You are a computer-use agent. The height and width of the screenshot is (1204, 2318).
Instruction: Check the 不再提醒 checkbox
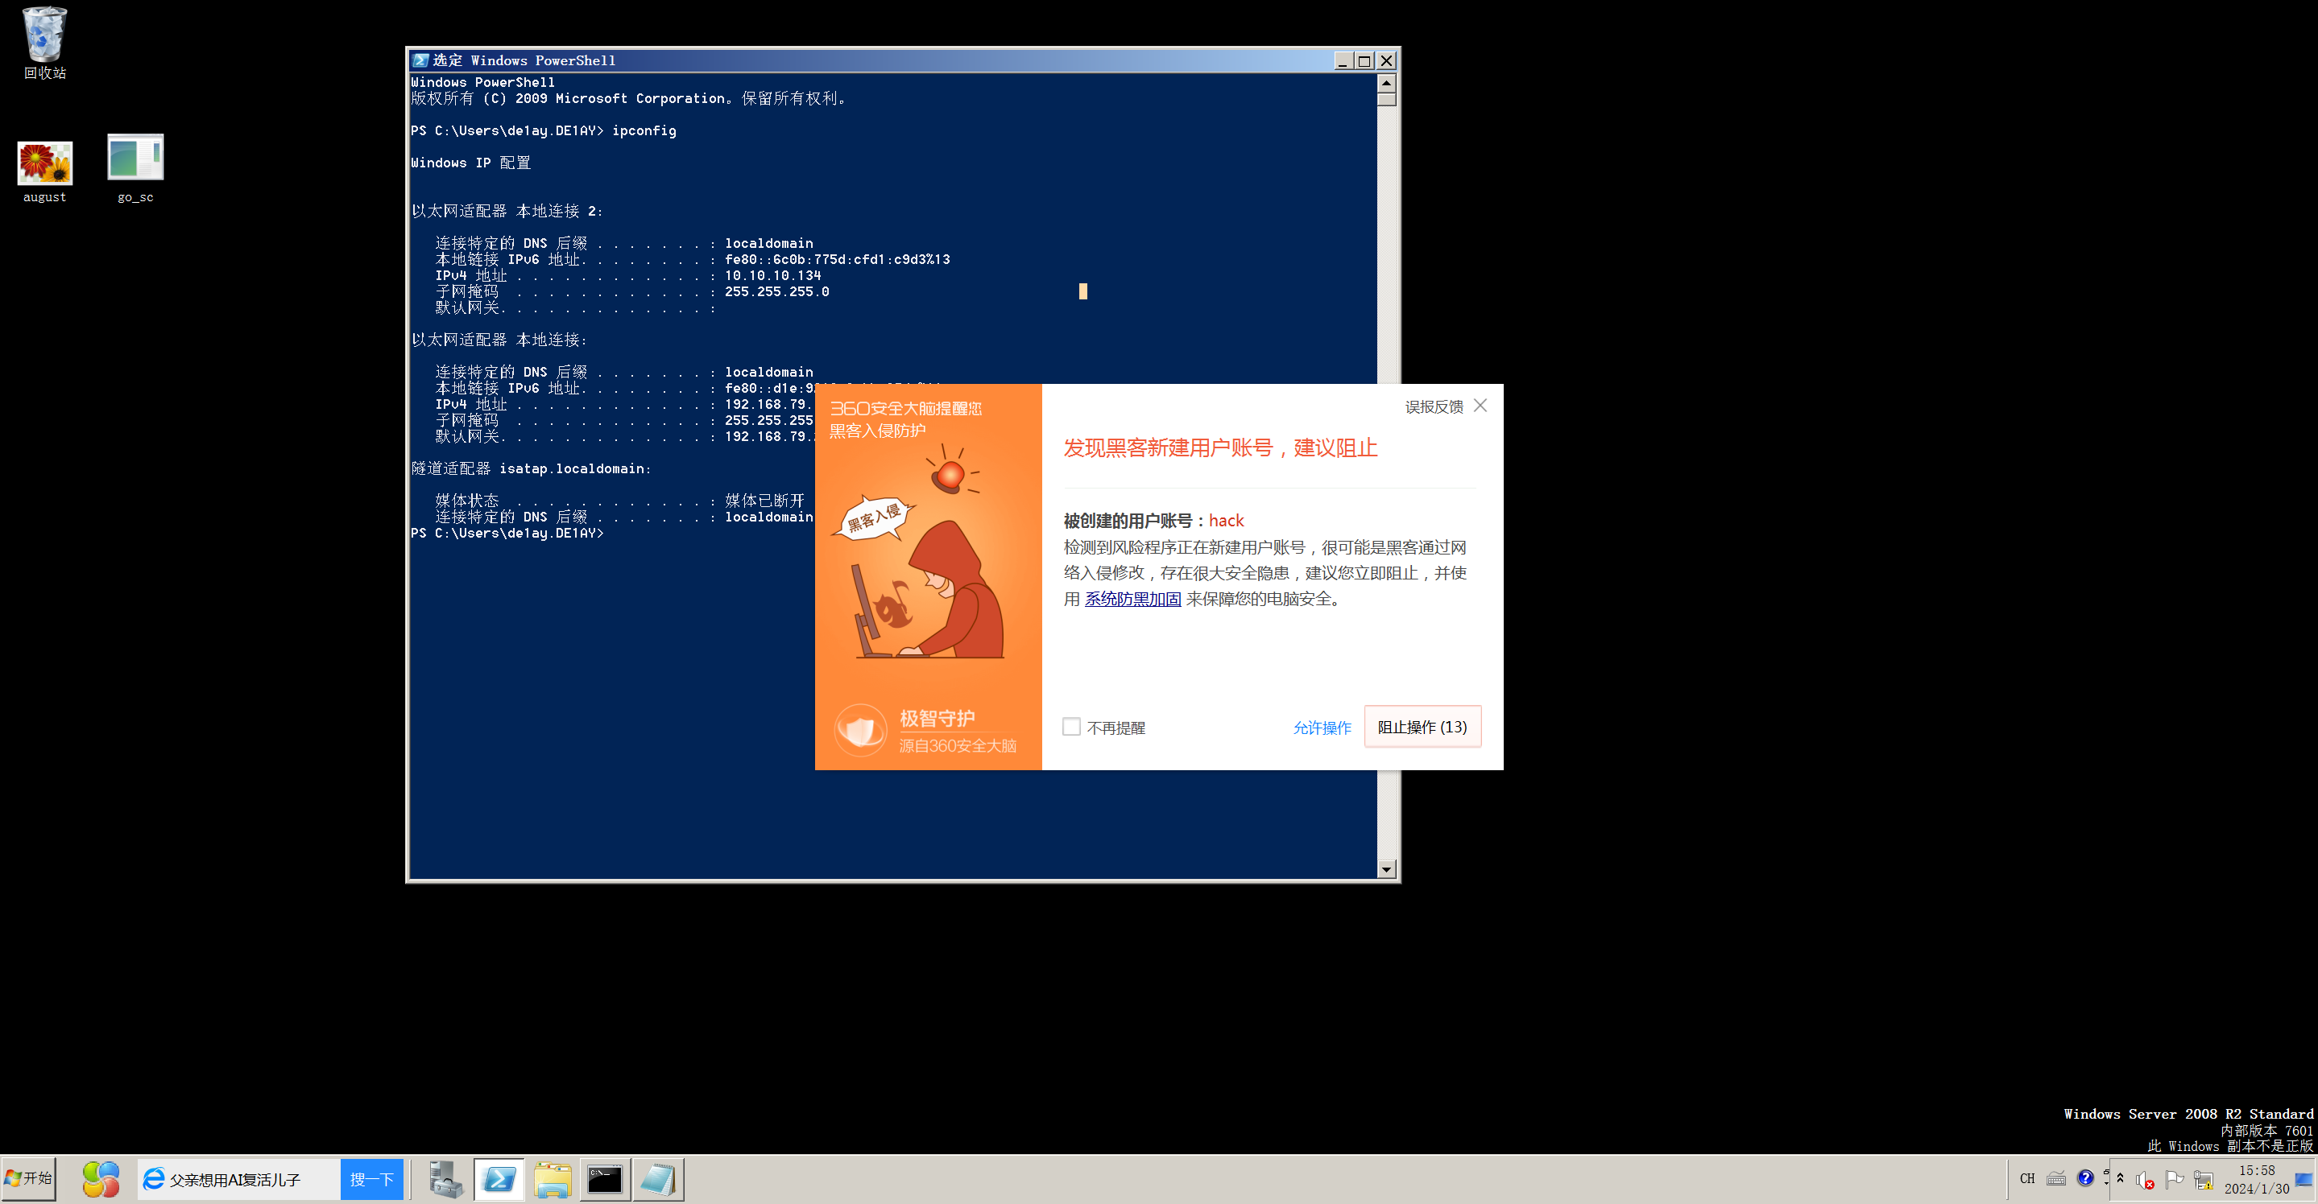click(x=1071, y=727)
